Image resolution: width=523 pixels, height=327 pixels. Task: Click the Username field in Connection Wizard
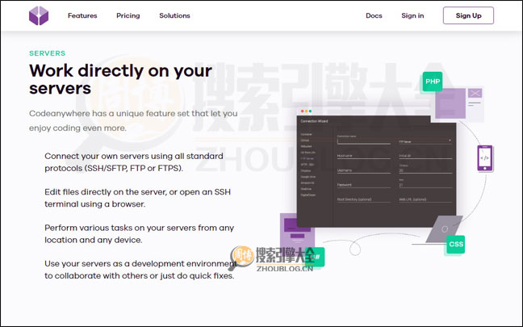pos(363,170)
